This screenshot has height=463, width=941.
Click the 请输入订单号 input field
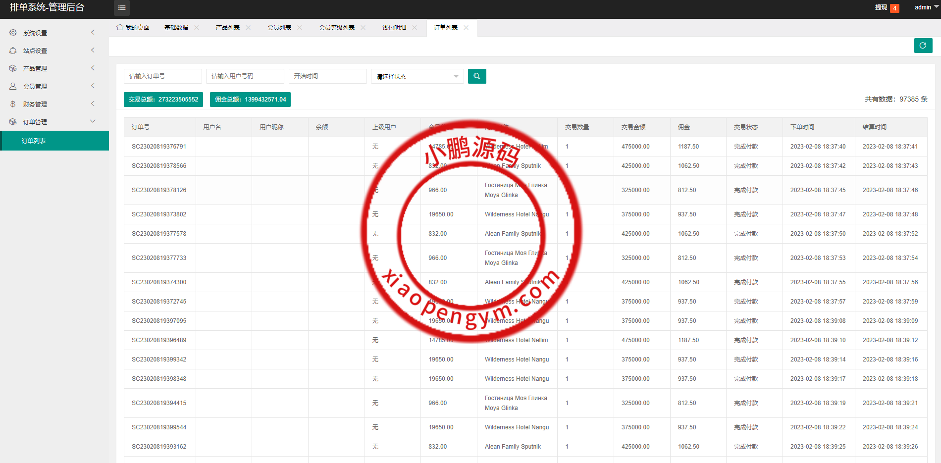pyautogui.click(x=162, y=76)
